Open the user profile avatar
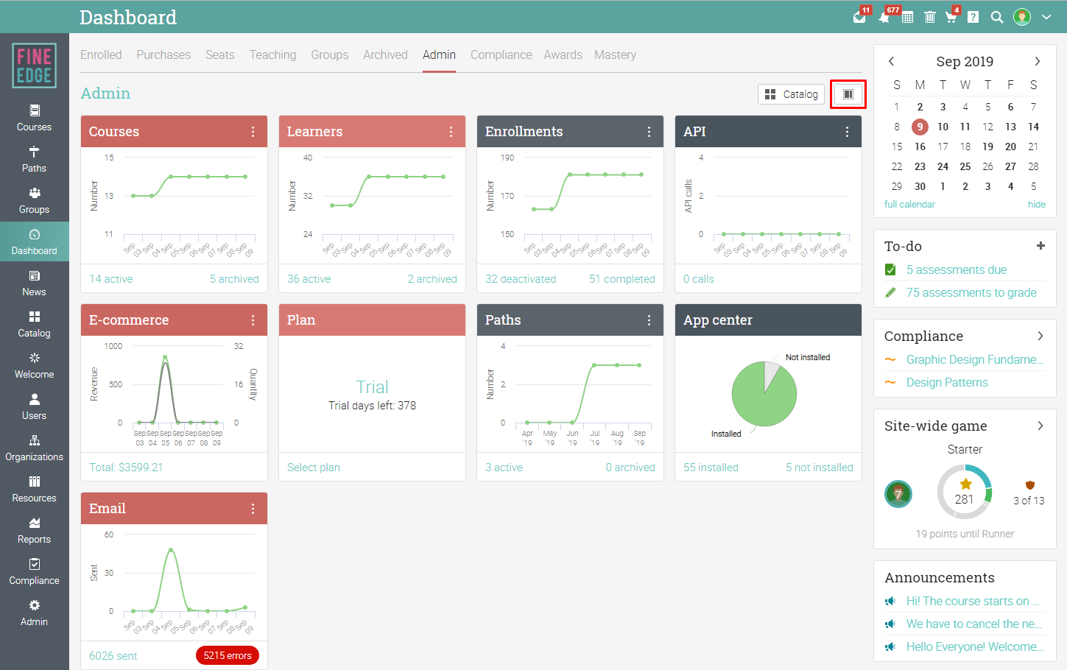The image size is (1067, 670). click(x=1022, y=17)
